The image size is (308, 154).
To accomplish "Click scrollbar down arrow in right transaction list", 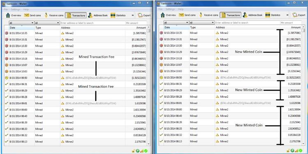I will point(303,144).
